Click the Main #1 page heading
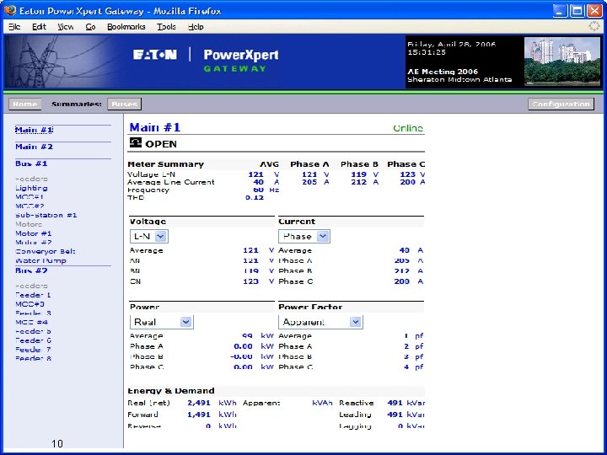 [155, 127]
